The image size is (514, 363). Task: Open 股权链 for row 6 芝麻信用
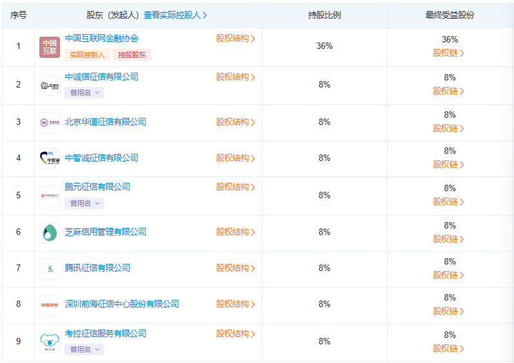[x=448, y=239]
